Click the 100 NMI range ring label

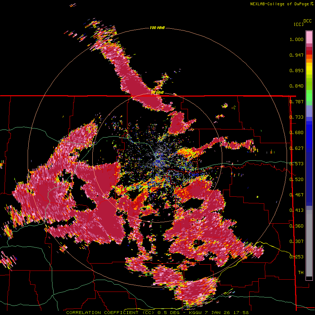157,28
